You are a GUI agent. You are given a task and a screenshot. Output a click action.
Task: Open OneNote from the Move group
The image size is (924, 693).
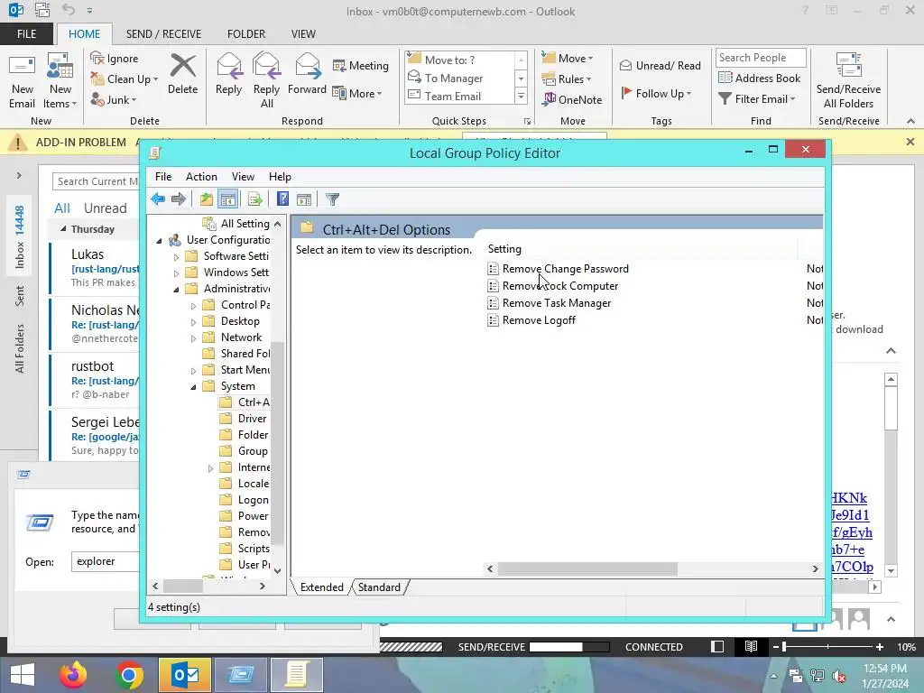572,99
